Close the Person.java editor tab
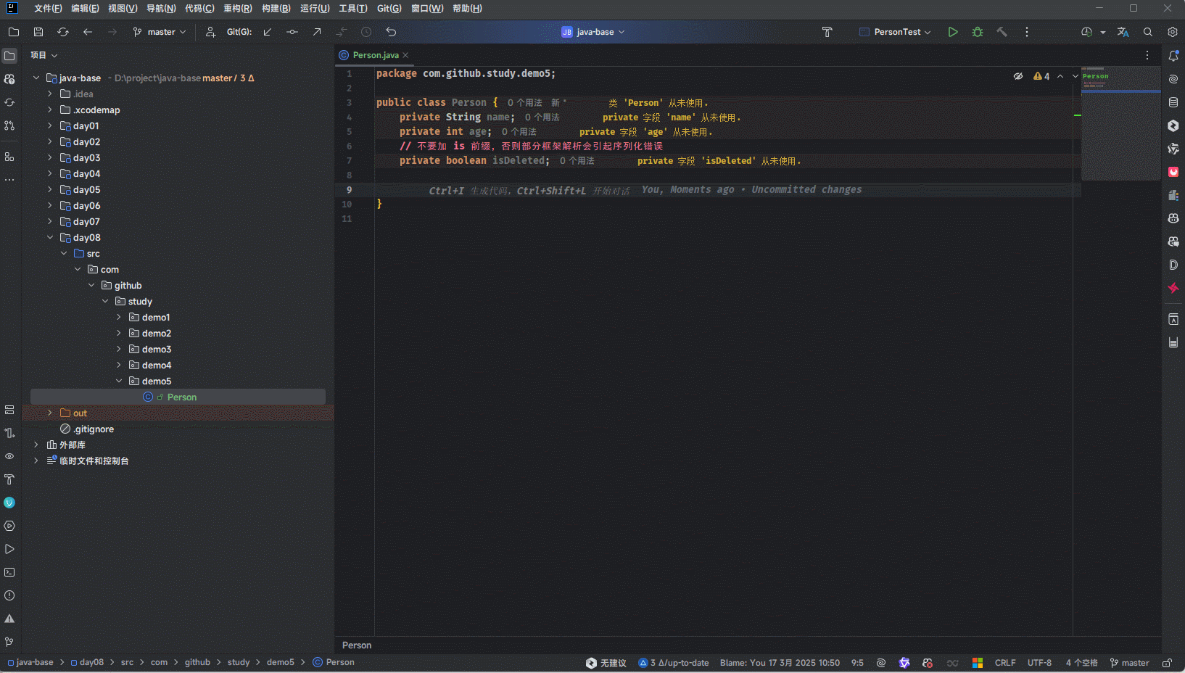The height and width of the screenshot is (673, 1185). [406, 55]
